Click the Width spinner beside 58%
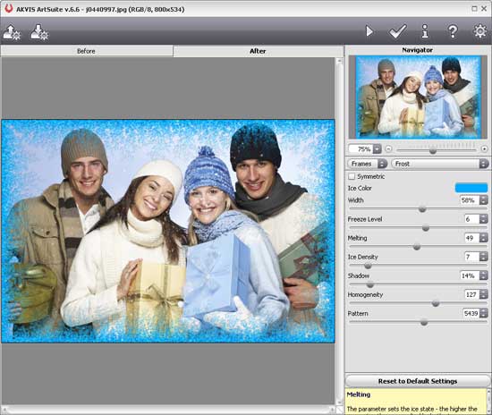 point(484,200)
